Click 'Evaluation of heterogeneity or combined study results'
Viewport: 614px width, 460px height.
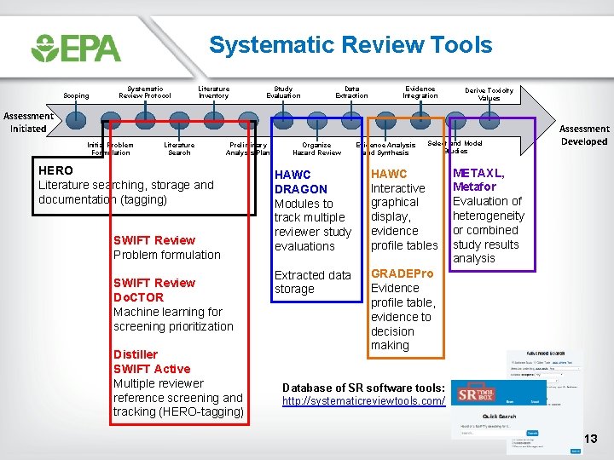pos(489,230)
